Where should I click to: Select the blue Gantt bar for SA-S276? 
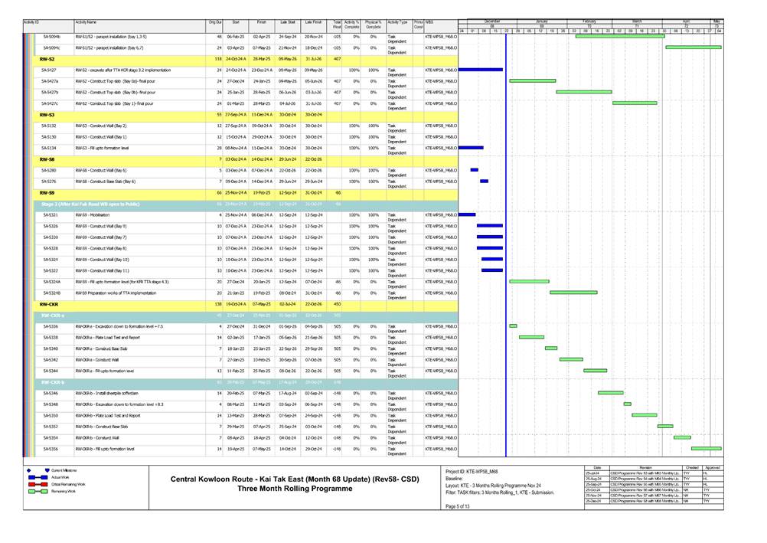pos(484,181)
